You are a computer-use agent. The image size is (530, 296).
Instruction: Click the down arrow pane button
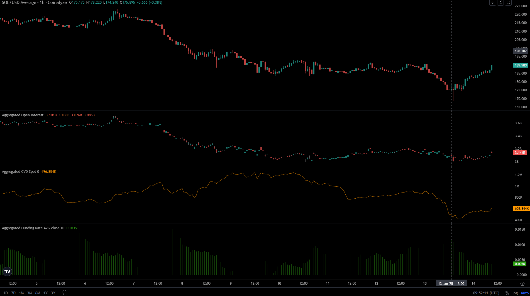pyautogui.click(x=493, y=3)
